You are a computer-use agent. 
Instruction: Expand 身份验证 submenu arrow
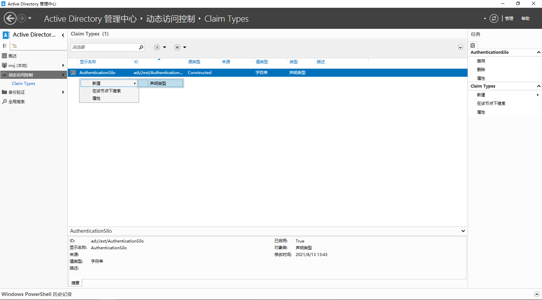(63, 92)
